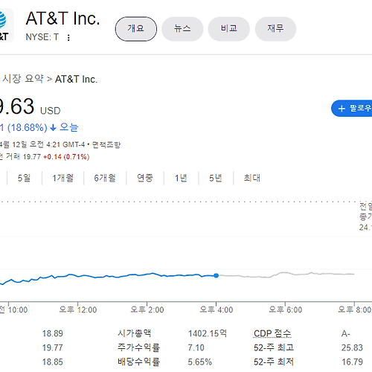Image resolution: width=372 pixels, height=372 pixels.
Task: Click the blue down arrow next to 18.68%
Action: (x=53, y=128)
